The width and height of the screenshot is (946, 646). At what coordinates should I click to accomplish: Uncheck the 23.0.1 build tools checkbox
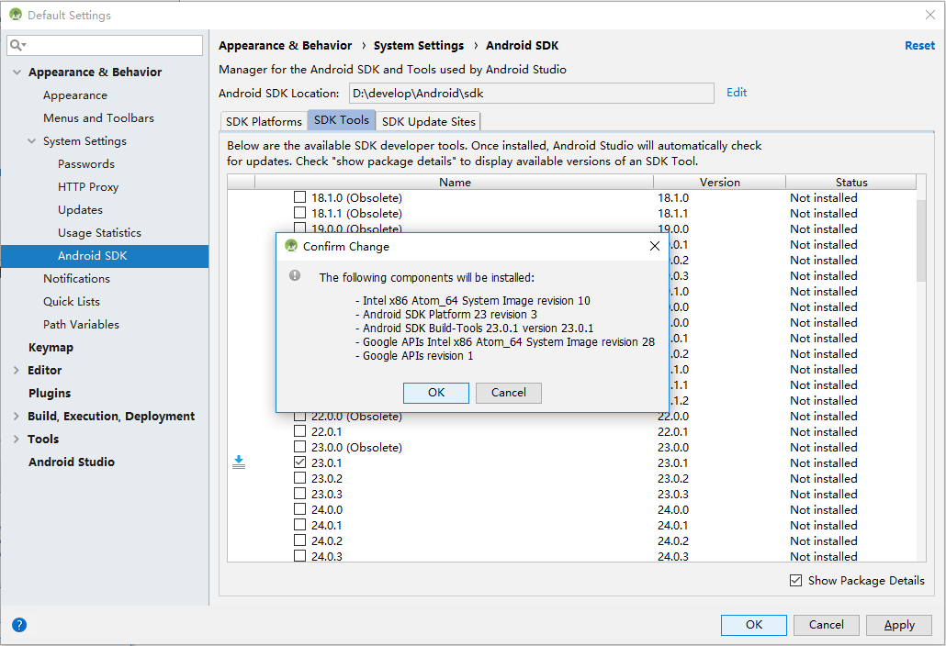coord(299,462)
